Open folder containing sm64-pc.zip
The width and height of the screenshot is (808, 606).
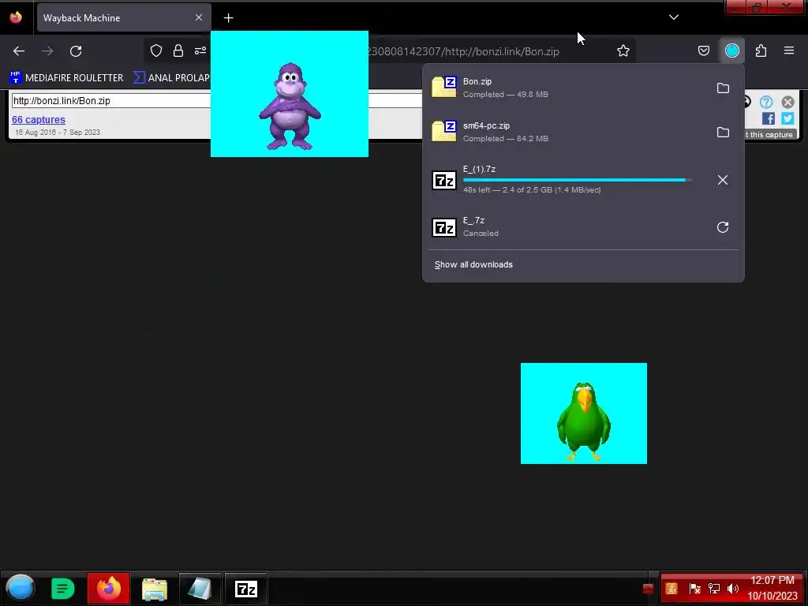tap(723, 133)
